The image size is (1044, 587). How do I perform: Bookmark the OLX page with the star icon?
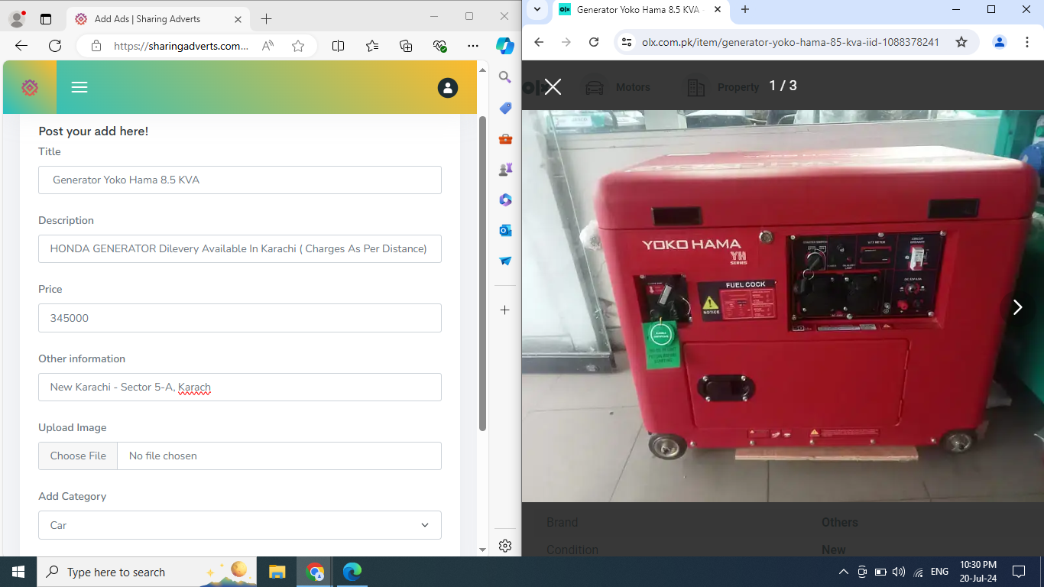click(961, 42)
